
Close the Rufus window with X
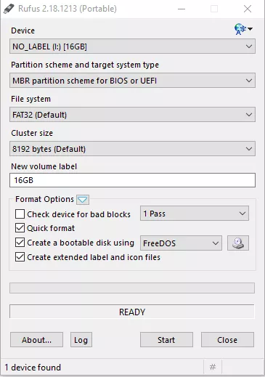point(248,9)
